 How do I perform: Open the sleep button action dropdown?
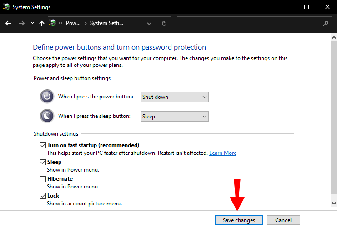174,116
